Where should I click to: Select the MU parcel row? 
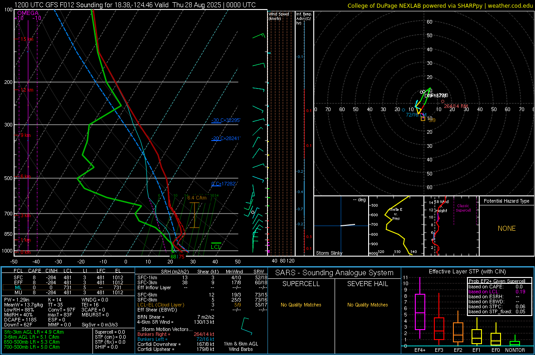[68, 292]
